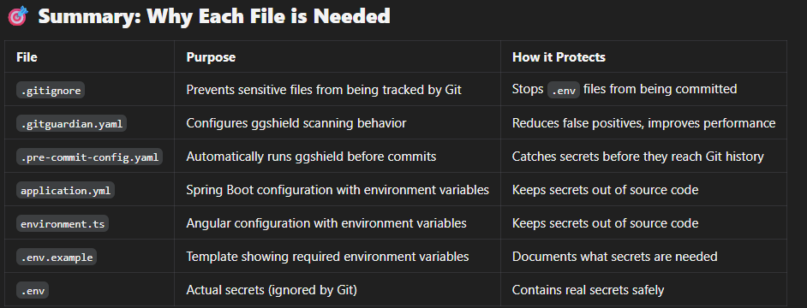
Task: Select the Purpose column header
Action: 211,57
